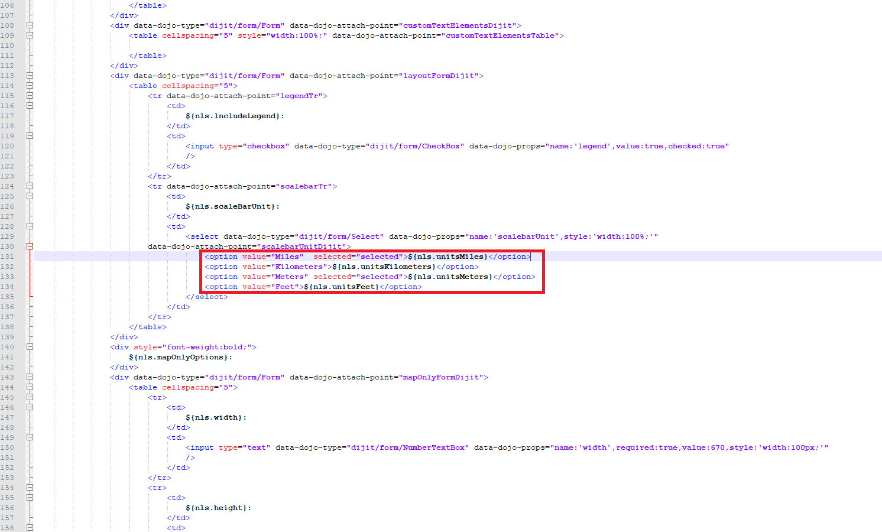Collapse the tr fold marker on line 154
Viewport: 882px width, 532px height.
tap(30, 488)
